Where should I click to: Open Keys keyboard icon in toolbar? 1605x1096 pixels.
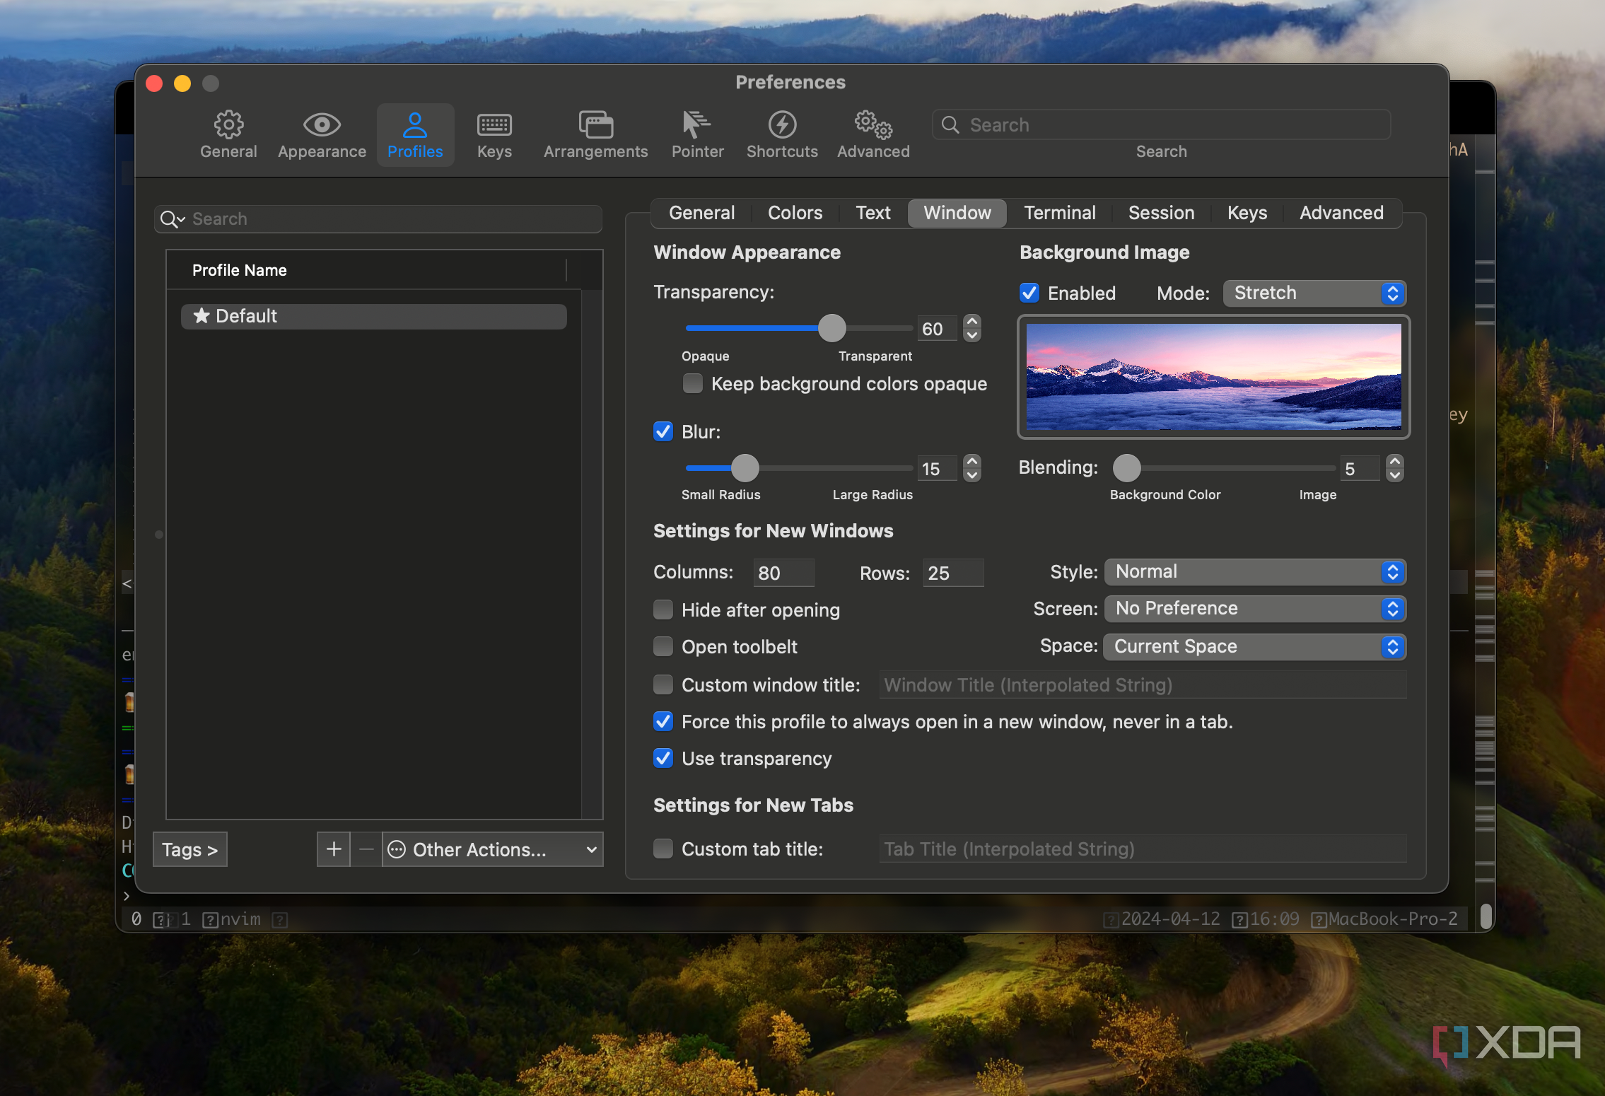pyautogui.click(x=494, y=125)
